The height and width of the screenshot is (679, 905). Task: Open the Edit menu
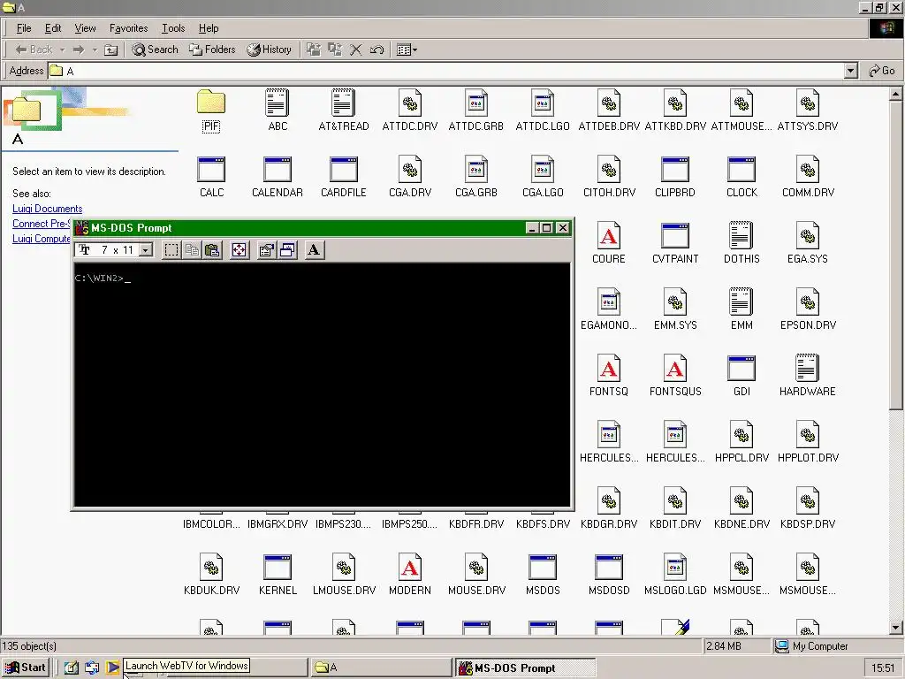(53, 28)
